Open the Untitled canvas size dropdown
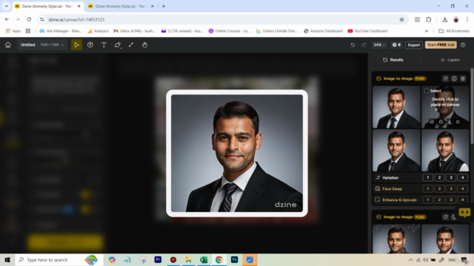This screenshot has height=266, width=474. [x=42, y=45]
